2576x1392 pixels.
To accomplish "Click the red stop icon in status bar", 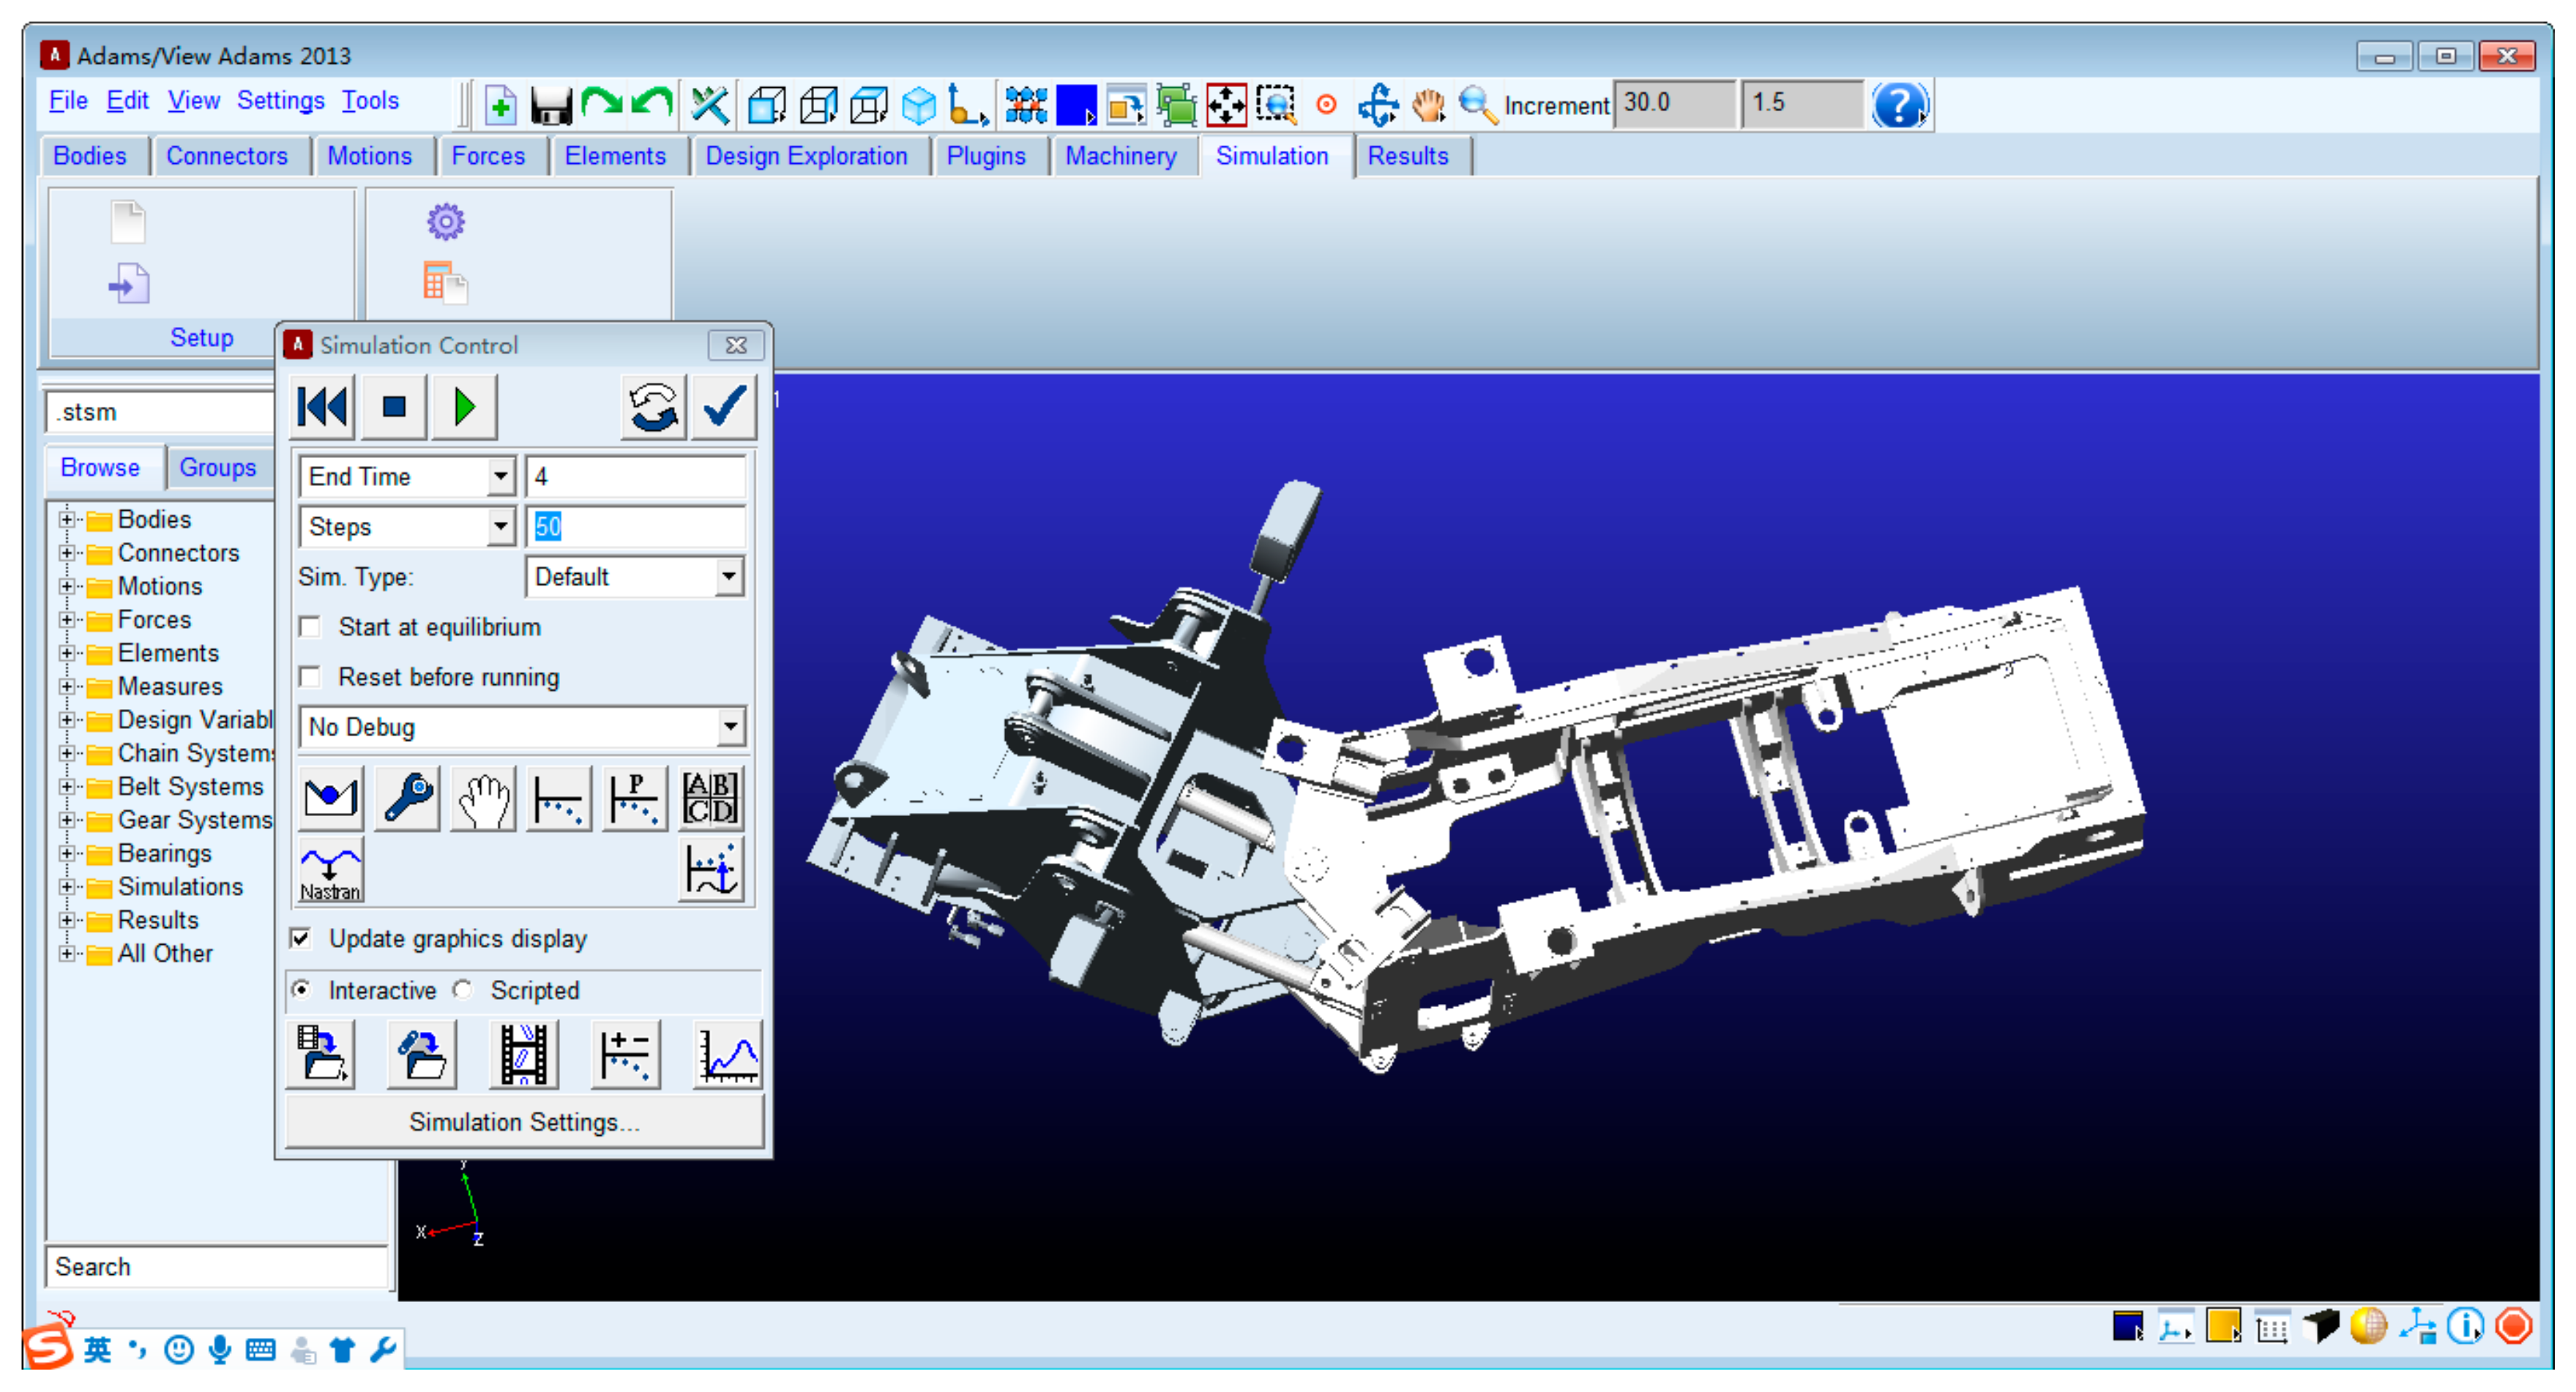I will click(2513, 1326).
